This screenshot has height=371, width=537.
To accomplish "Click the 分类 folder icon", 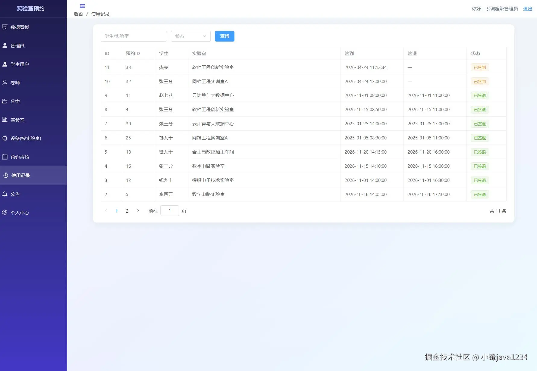I will tap(5, 101).
